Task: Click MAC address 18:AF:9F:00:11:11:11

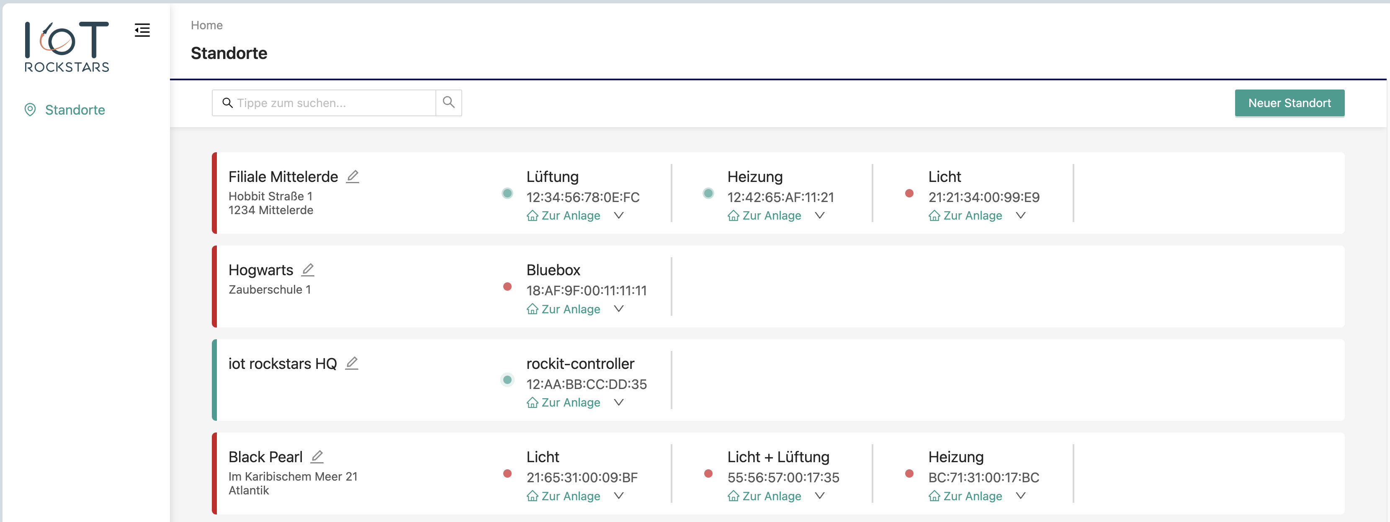Action: (587, 291)
